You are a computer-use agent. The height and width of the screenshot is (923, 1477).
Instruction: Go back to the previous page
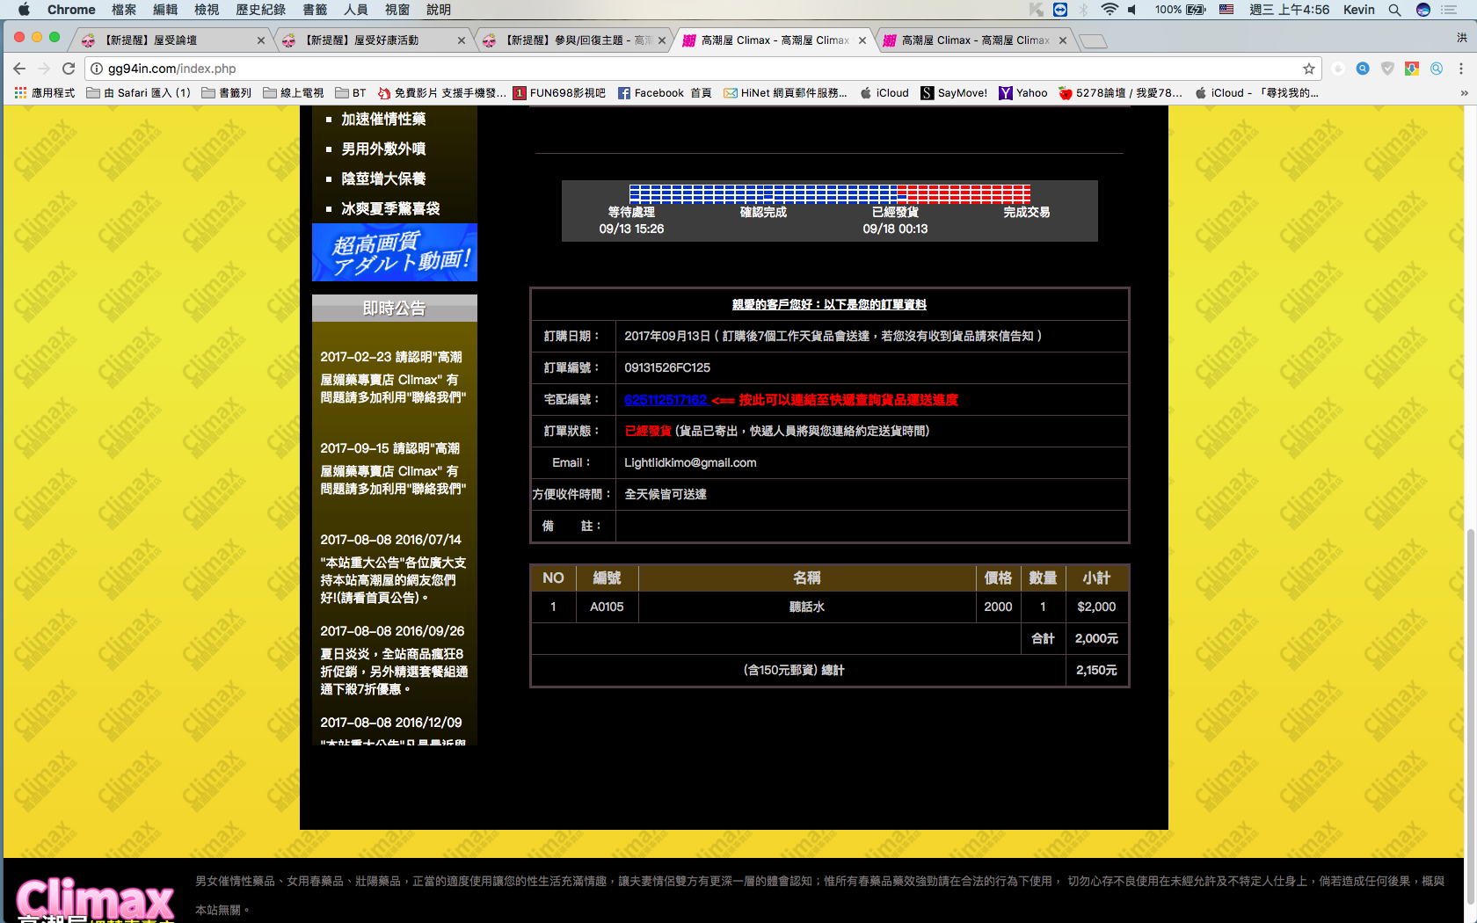click(x=19, y=69)
